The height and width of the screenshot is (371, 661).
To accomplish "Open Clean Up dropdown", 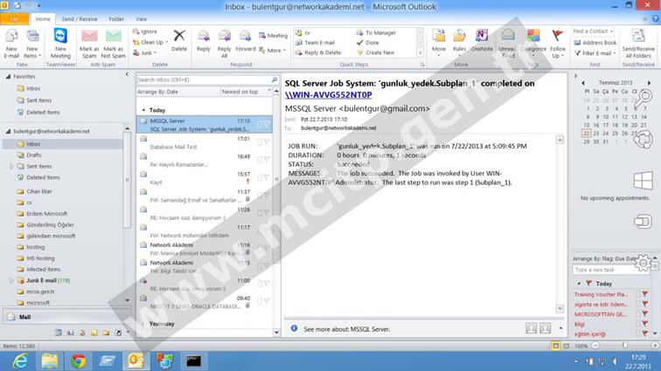I will pos(150,42).
